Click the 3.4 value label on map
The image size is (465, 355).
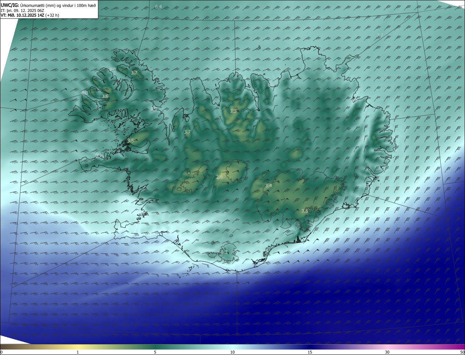[268, 185]
